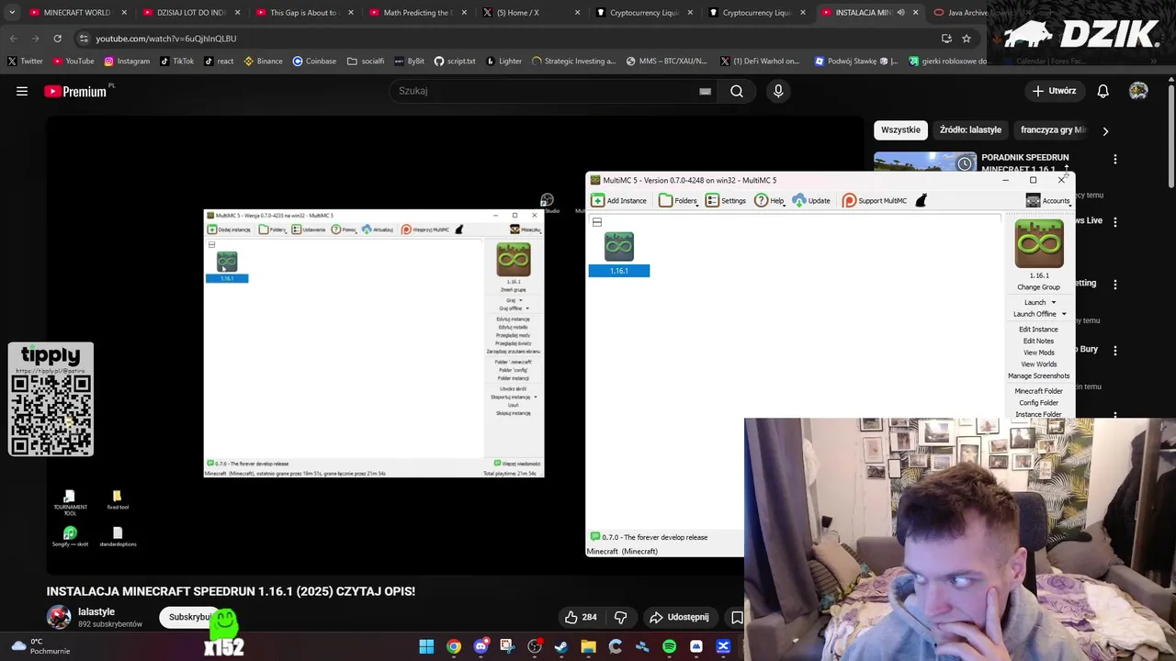Switch to the Math Predicting browser tab
Image resolution: width=1176 pixels, height=661 pixels.
[418, 13]
